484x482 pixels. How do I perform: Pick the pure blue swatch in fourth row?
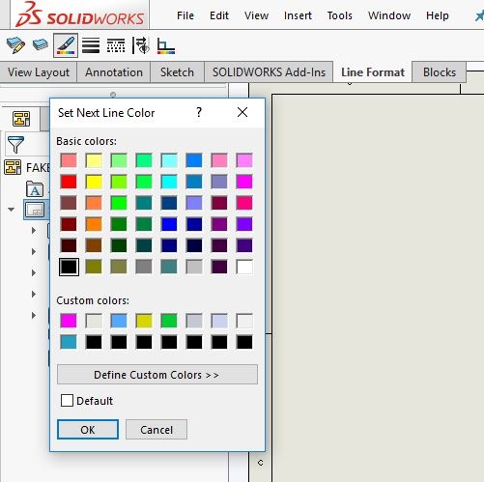pos(169,224)
